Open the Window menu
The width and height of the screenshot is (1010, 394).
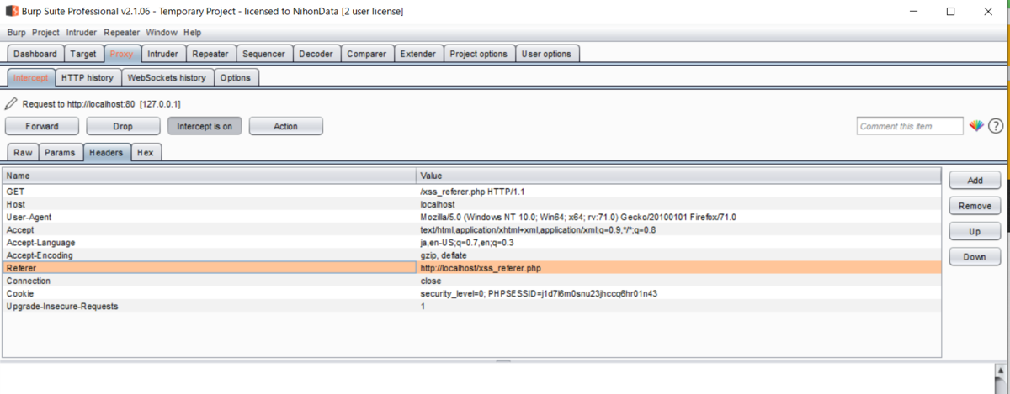[162, 33]
